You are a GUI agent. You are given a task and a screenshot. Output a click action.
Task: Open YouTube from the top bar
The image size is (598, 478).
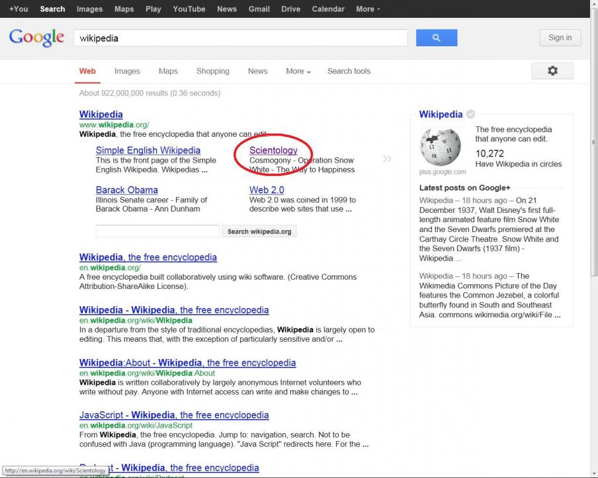coord(189,9)
